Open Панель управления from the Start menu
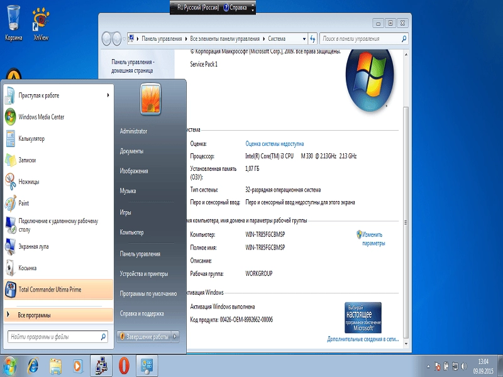Screen dimensions: 503x377 (140, 254)
